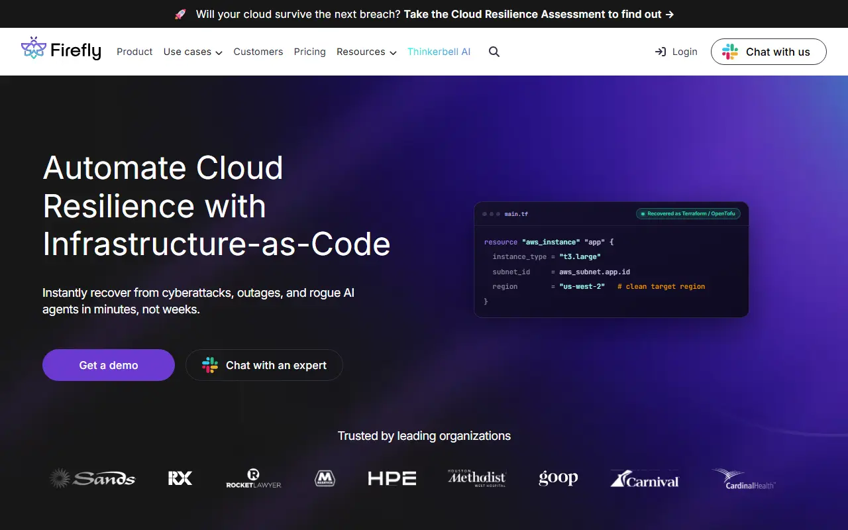Click the Chat with an expert button
The width and height of the screenshot is (848, 530).
tap(264, 365)
